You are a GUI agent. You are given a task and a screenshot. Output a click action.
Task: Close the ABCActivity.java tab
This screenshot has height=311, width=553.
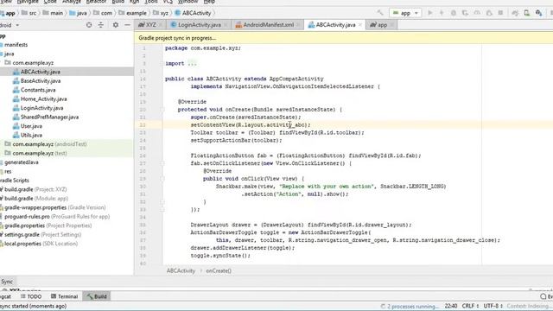point(359,25)
